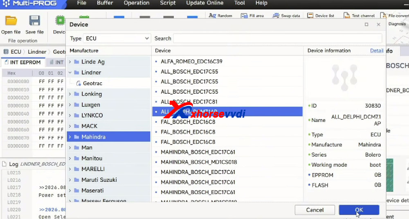The height and width of the screenshot is (219, 409).
Task: Click the Multi-PROG logo icon
Action: coord(6,3)
